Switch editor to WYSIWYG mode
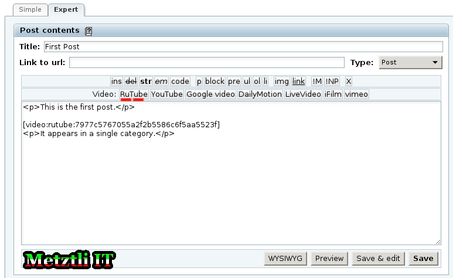This screenshot has height=278, width=456. click(x=285, y=259)
